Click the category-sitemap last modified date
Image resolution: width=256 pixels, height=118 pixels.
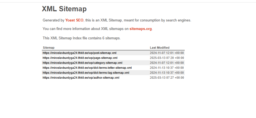[167, 63]
